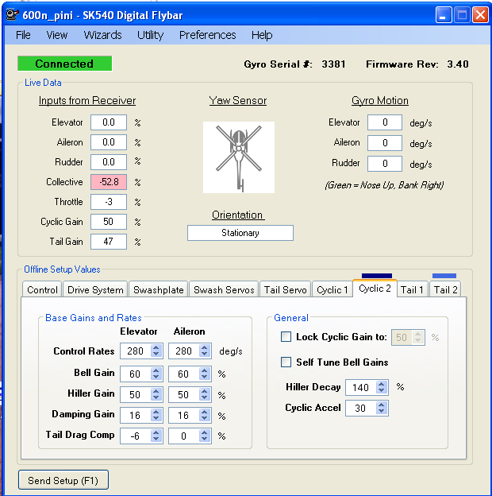Click the Aileron Hiller Gain stepper arrows

204,394
